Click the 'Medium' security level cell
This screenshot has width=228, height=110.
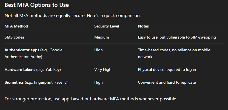102,37
